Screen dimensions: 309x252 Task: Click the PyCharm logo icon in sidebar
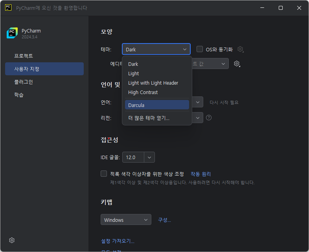click(x=12, y=33)
